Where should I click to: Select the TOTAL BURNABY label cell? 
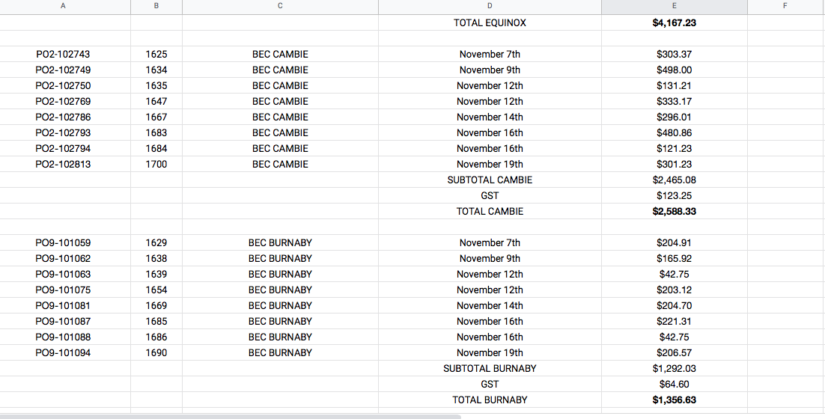pos(490,400)
